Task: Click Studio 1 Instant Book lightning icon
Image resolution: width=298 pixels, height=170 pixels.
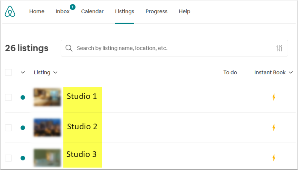Action: coord(274,97)
